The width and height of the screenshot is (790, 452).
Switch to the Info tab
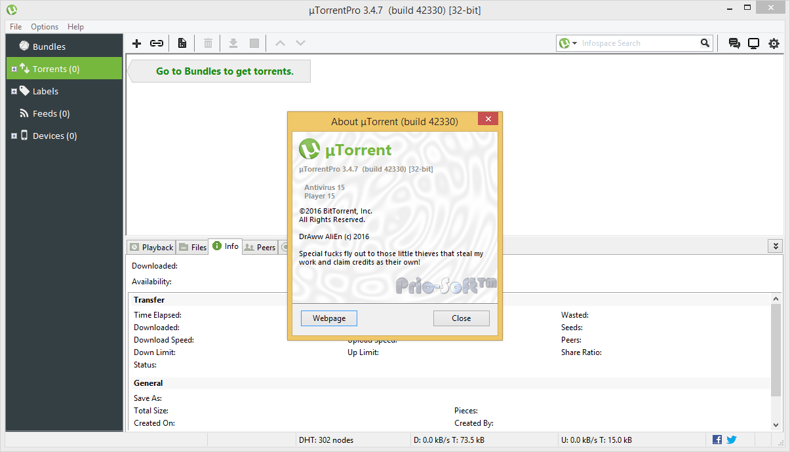[225, 246]
